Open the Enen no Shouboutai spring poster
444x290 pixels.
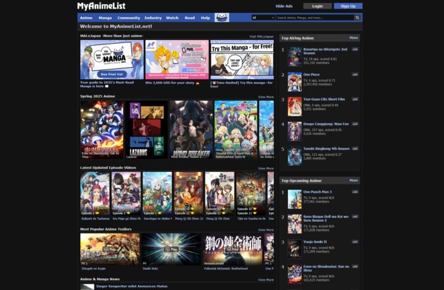102,130
